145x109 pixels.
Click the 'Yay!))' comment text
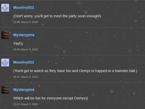tap(18, 43)
